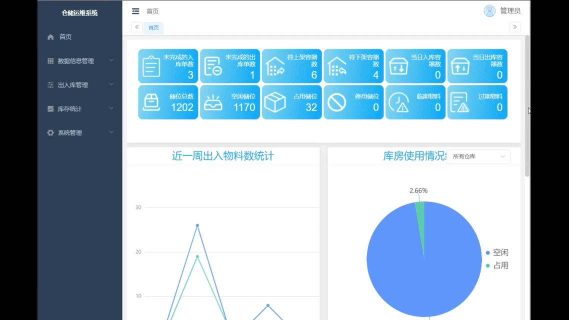Click the 数据信息管理 grid icon
This screenshot has height=320, width=569.
(x=50, y=61)
